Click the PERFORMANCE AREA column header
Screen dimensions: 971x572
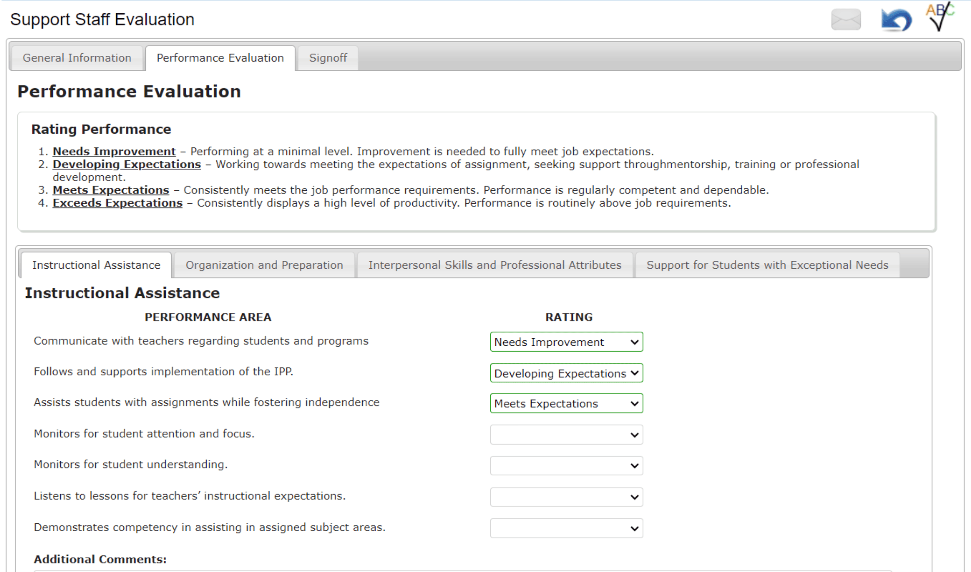(x=208, y=317)
